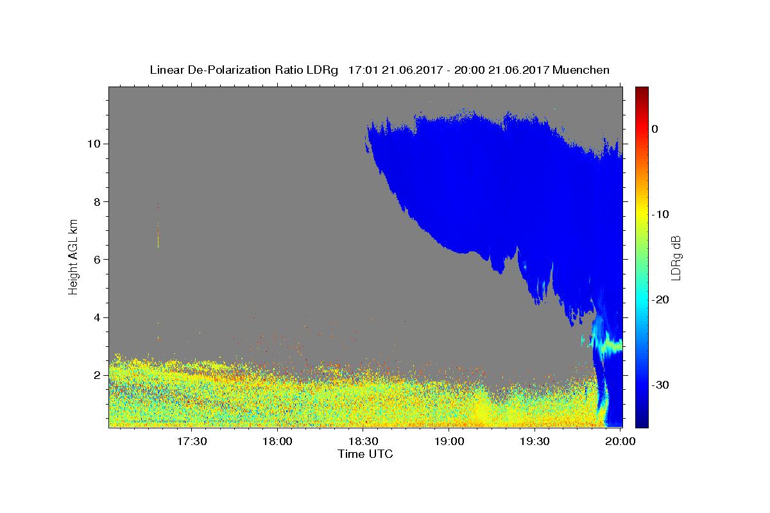Click the 17:30 time tick label
Viewport: 770px width, 513px height.
(192, 441)
